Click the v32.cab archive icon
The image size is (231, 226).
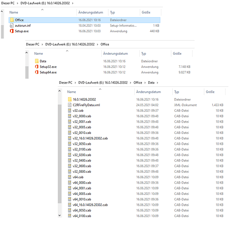coord(70,110)
